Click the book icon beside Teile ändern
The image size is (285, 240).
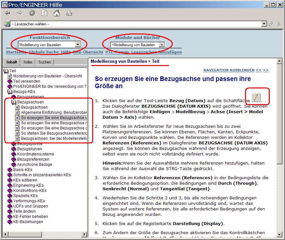click(x=10, y=211)
